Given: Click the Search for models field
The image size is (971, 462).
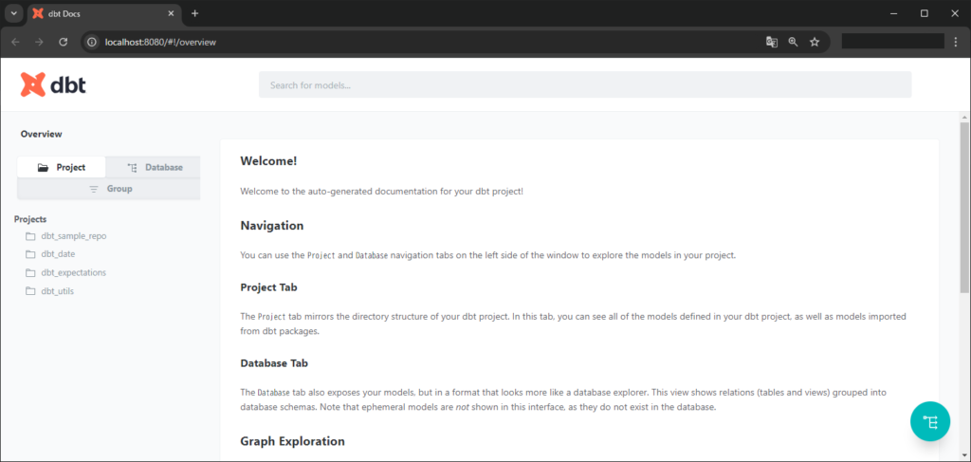Looking at the screenshot, I should pyautogui.click(x=584, y=84).
